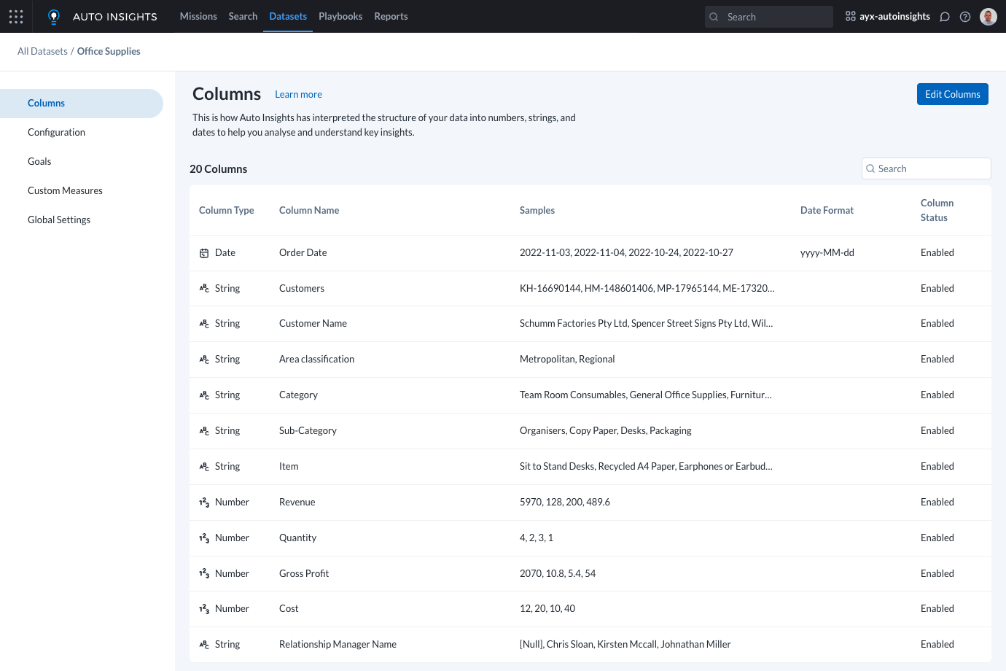This screenshot has width=1006, height=671.
Task: Open the app launcher grid icon
Action: pyautogui.click(x=16, y=16)
